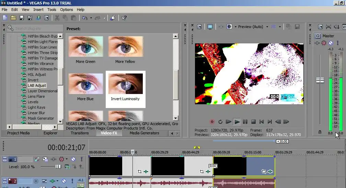Click the Save As toolbar icon
The height and width of the screenshot is (188, 346).
[30, 18]
